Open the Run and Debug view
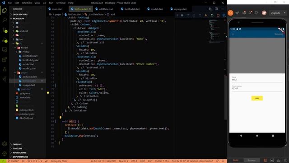This screenshot has height=163, width=289. [5, 40]
